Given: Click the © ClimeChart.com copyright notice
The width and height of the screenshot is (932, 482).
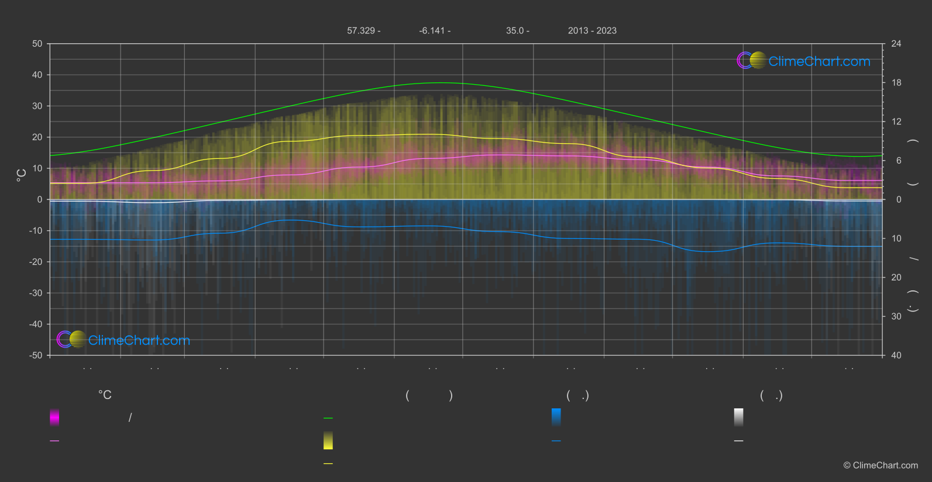Looking at the screenshot, I should click(x=881, y=465).
